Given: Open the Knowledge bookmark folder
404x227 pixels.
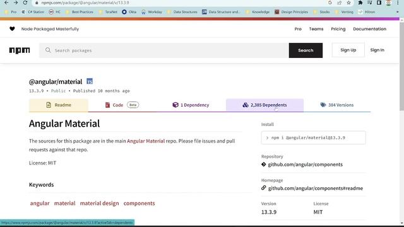Looking at the screenshot, I should pos(258,12).
